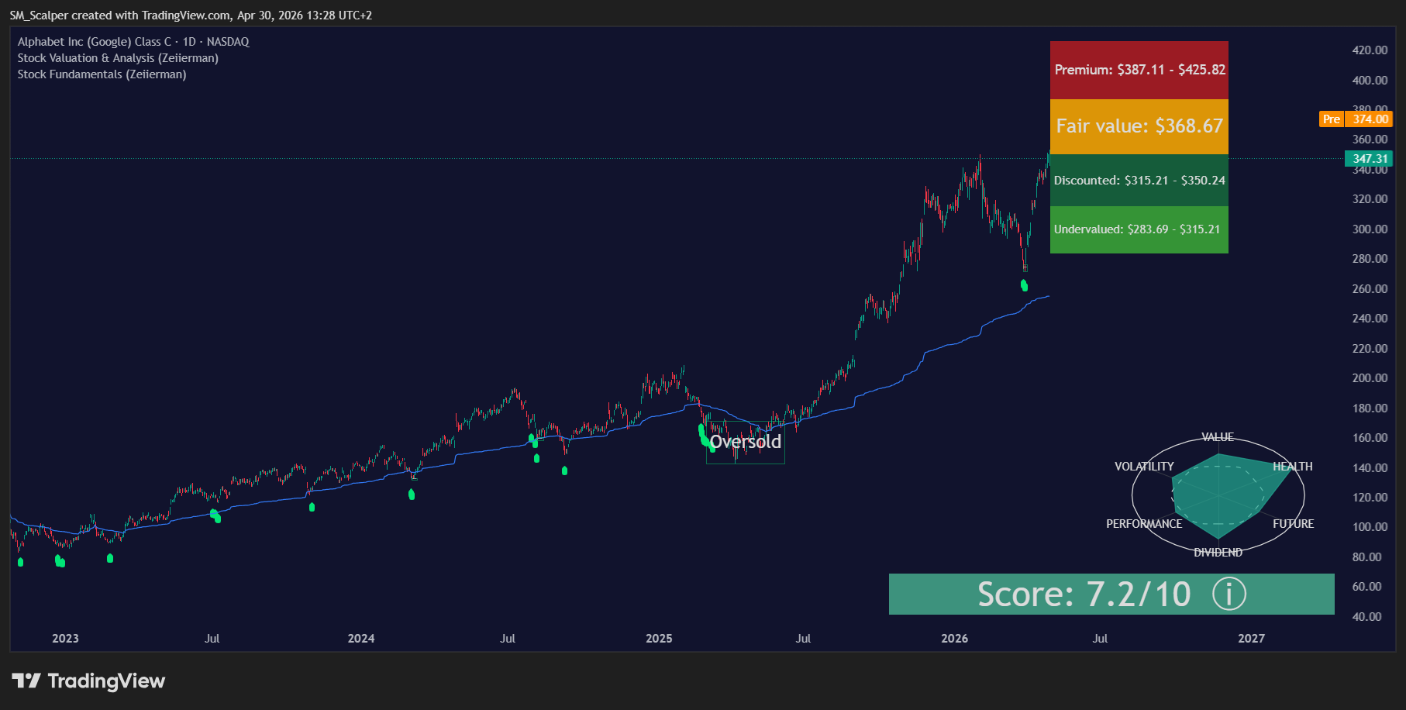The width and height of the screenshot is (1406, 710).
Task: Select the Discounted $315.21 - $350.24 box
Action: click(1139, 180)
